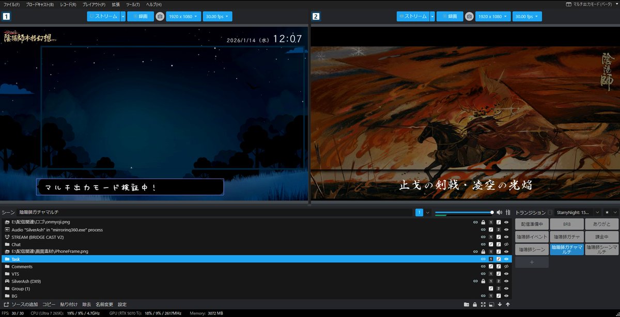Open the ファイル(F) menu
The width and height of the screenshot is (620, 317).
pos(11,4)
